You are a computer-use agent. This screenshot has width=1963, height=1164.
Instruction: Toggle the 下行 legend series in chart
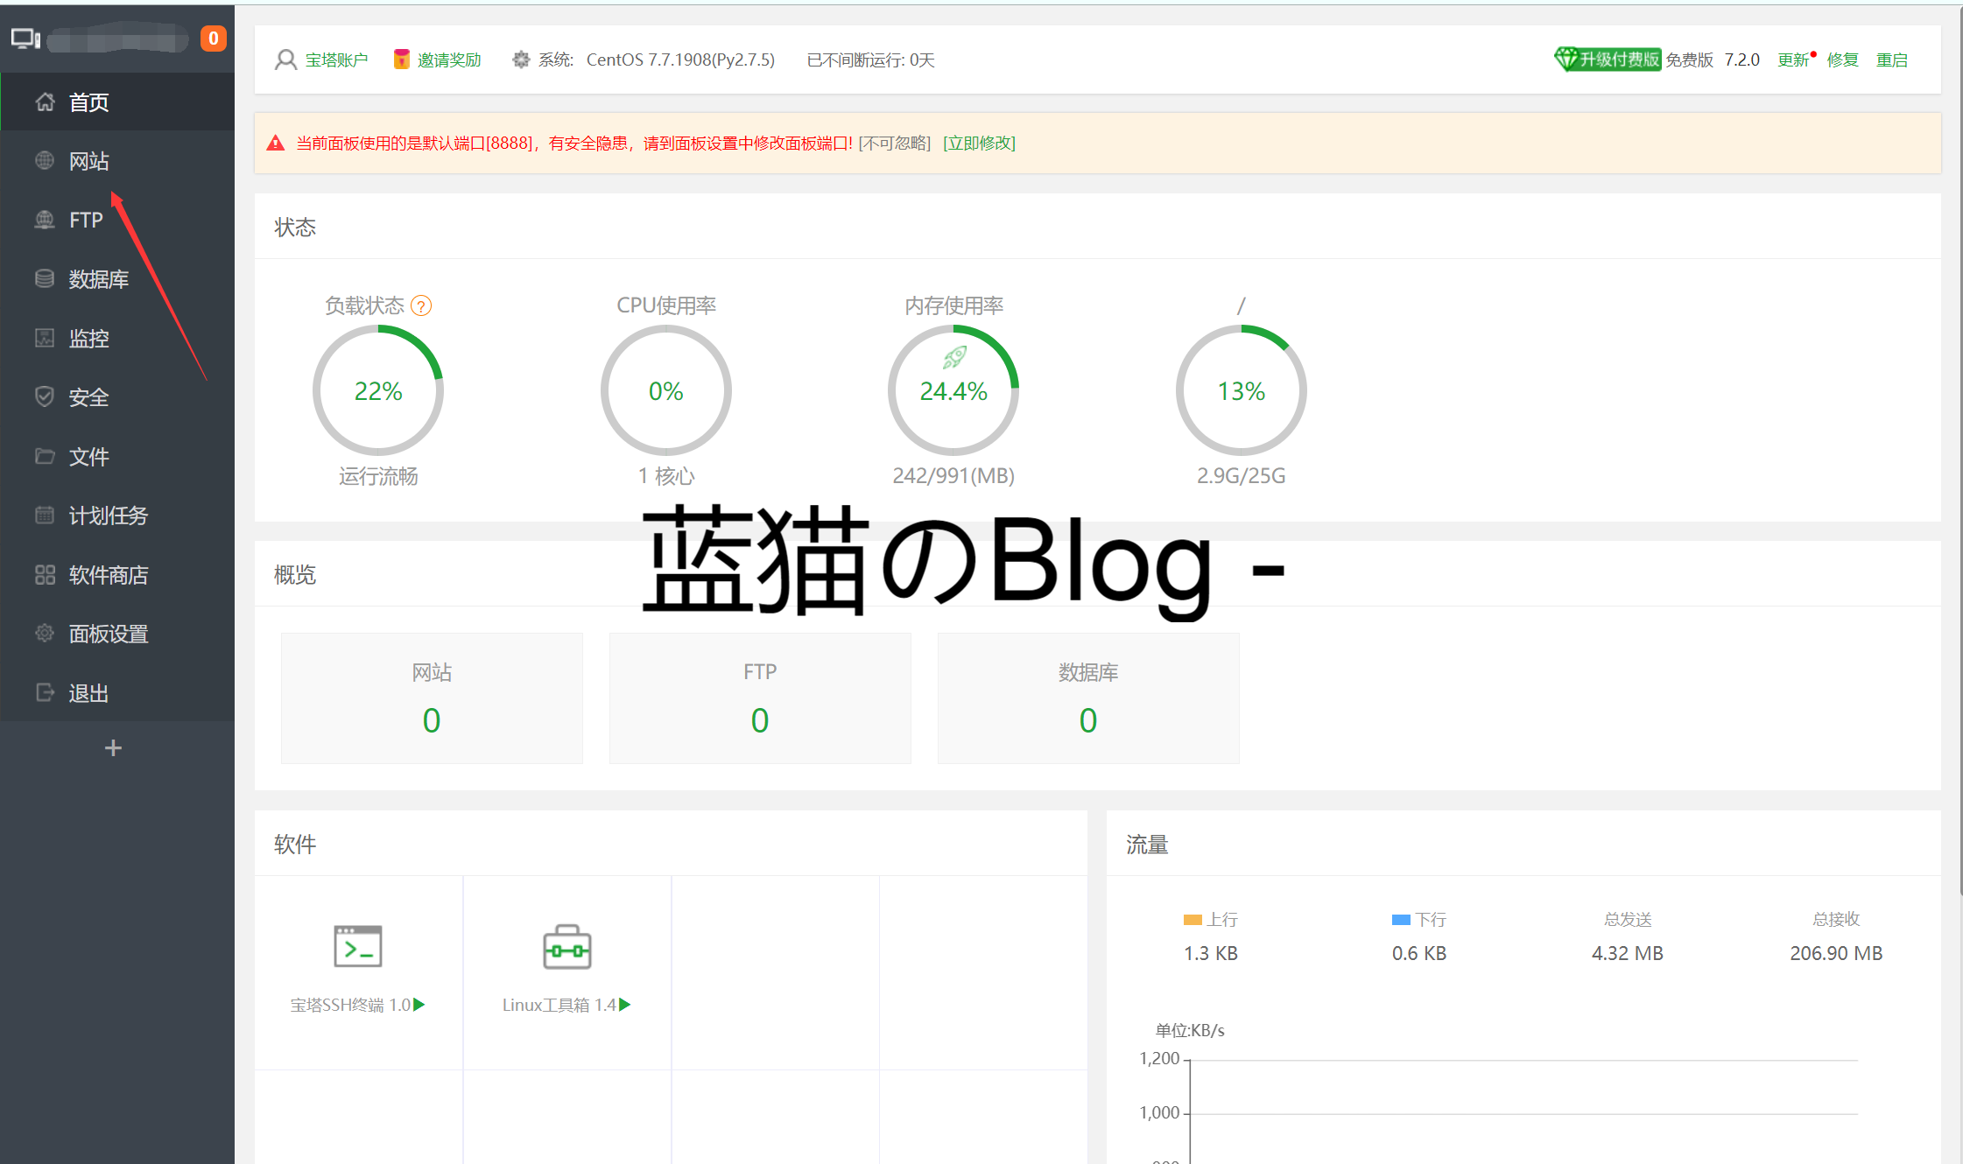(1418, 920)
